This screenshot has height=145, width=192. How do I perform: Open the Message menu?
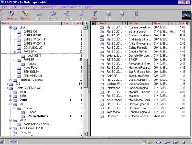pos(48,7)
